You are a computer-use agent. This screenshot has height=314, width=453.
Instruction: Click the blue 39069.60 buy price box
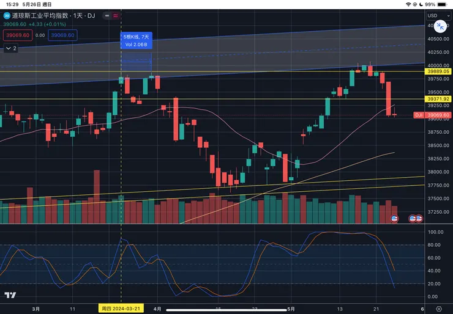pos(62,35)
